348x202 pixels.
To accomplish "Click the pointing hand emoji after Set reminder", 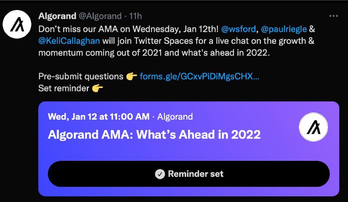I will click(x=97, y=88).
